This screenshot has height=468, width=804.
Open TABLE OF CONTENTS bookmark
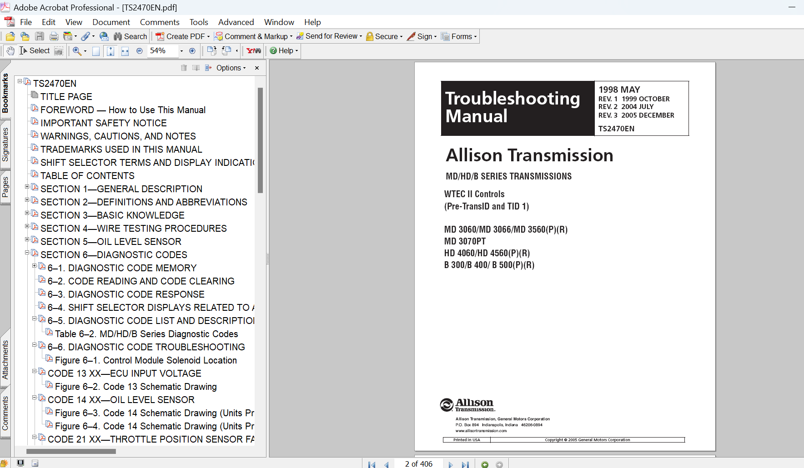[x=87, y=176]
